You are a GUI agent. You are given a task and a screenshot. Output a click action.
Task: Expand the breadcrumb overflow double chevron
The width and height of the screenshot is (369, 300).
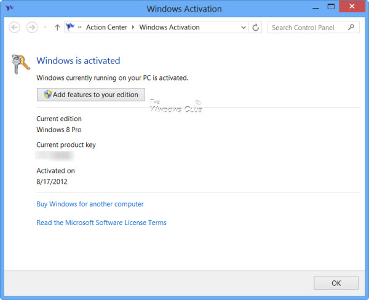point(80,27)
